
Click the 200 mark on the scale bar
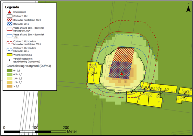[x=66, y=127]
